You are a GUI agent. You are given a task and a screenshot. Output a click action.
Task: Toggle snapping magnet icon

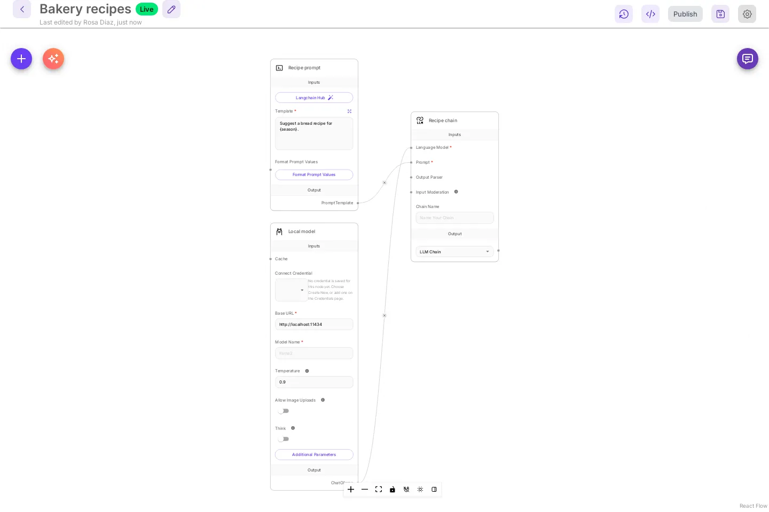[406, 489]
